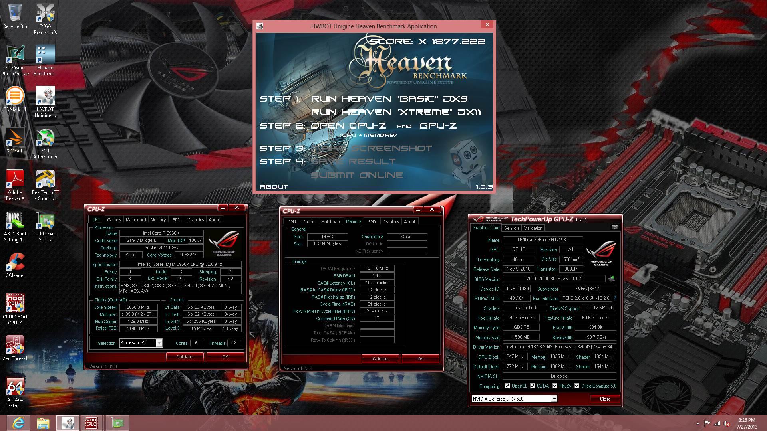
Task: Toggle the DirectCompute 5.0 checkbox
Action: coord(576,386)
